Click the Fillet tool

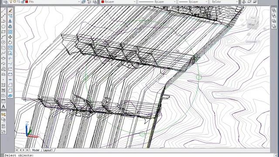[x=10, y=90]
